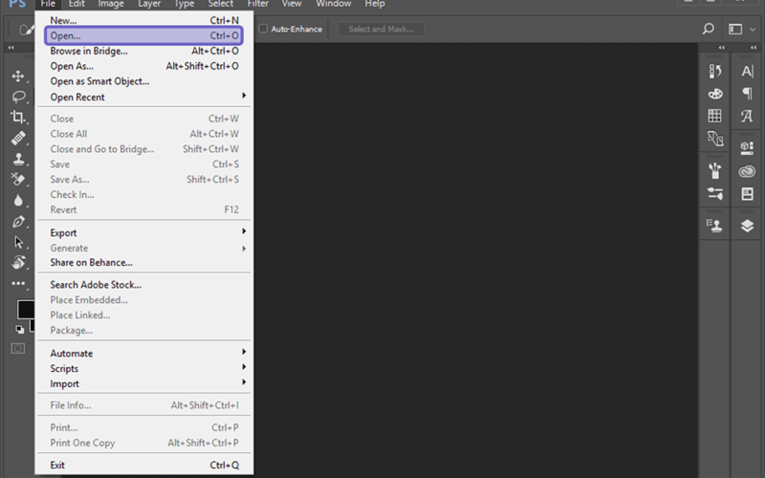
Task: Click the workspace switcher icon
Action: 735,30
